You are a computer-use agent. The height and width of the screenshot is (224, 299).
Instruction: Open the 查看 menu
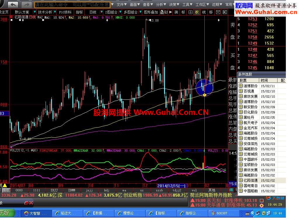pyautogui.click(x=148, y=5)
